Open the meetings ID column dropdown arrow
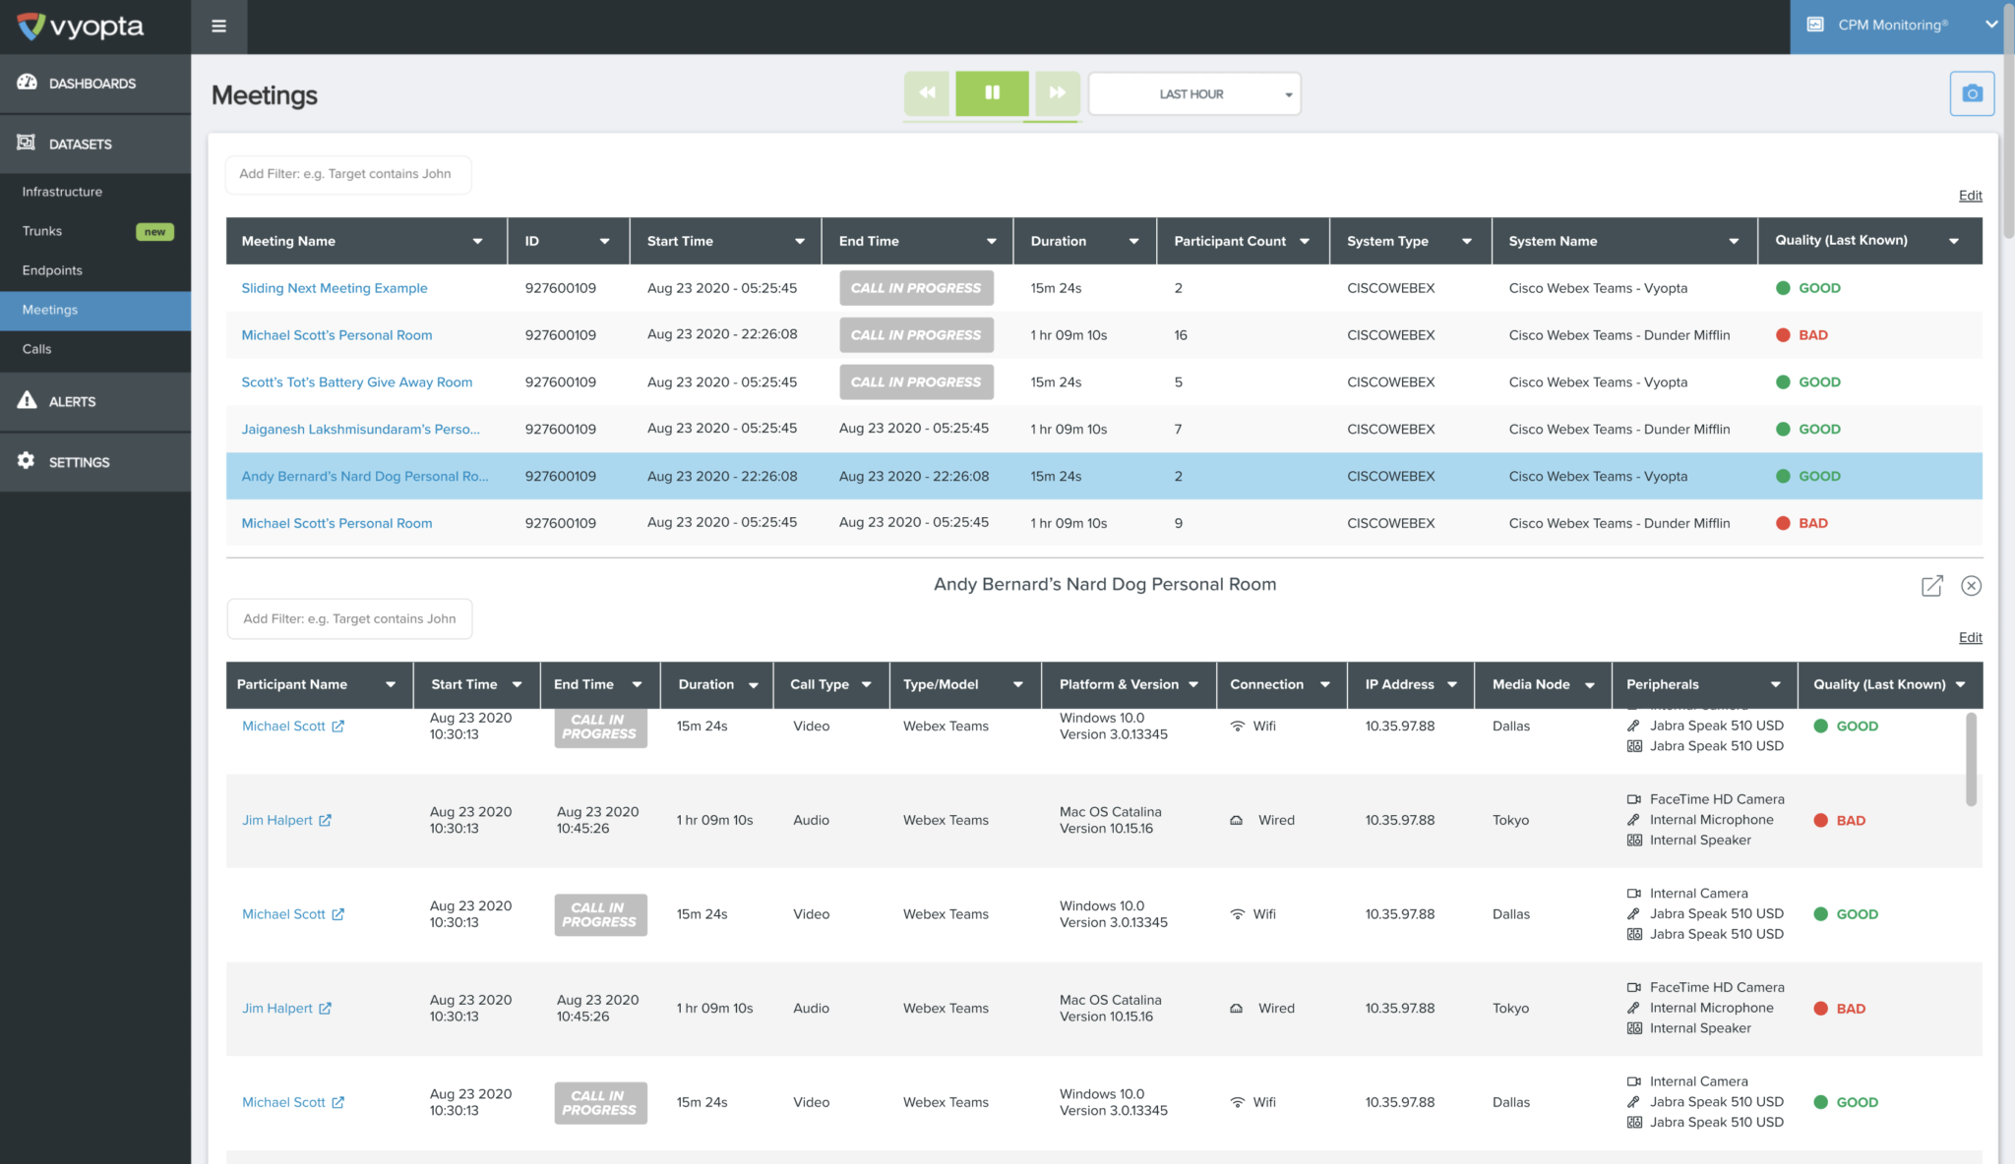The width and height of the screenshot is (2015, 1164). [x=604, y=241]
